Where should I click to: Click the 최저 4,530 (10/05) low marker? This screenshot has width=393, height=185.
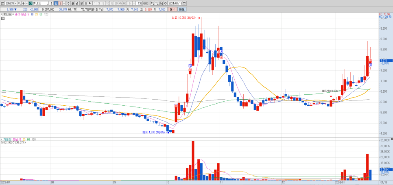click(x=153, y=132)
